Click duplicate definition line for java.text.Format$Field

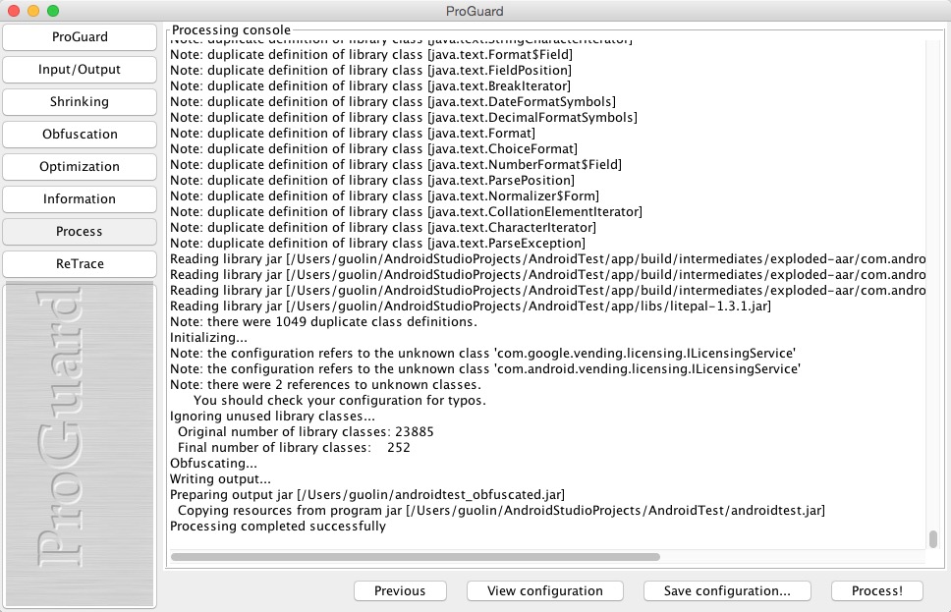click(371, 54)
